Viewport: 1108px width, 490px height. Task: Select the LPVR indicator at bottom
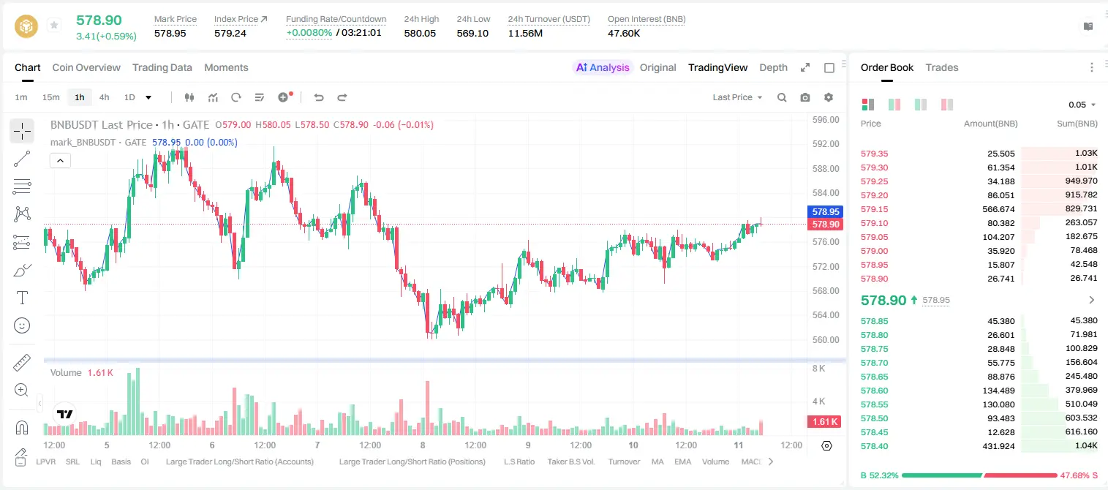46,461
